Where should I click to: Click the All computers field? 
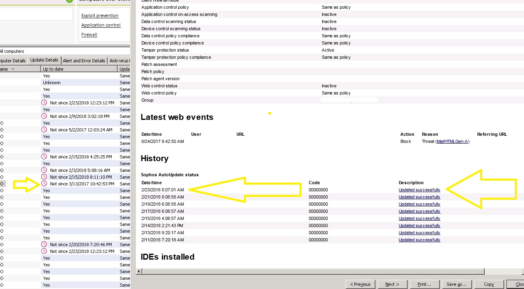64,51
